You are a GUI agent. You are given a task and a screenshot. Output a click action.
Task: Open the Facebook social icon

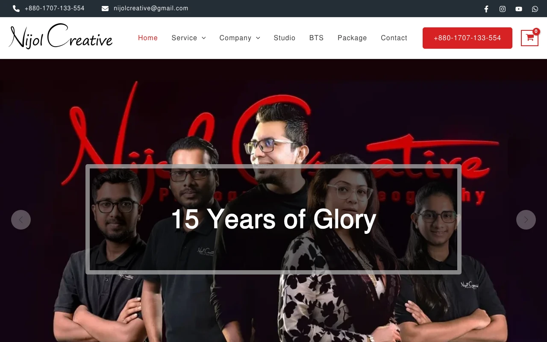coord(486,9)
